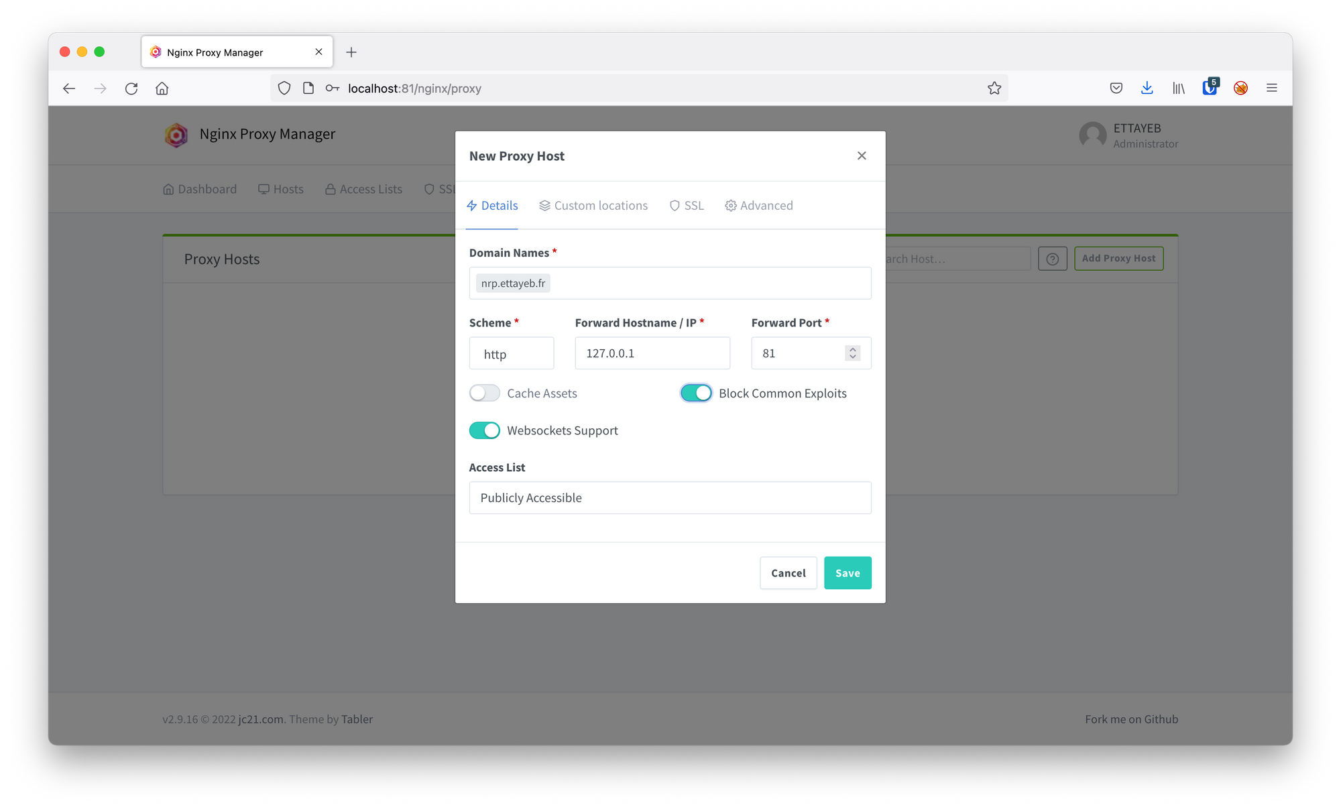Screen dimensions: 1341x809
Task: Select the nrp.ettayeb.fr domain tag
Action: pyautogui.click(x=513, y=283)
